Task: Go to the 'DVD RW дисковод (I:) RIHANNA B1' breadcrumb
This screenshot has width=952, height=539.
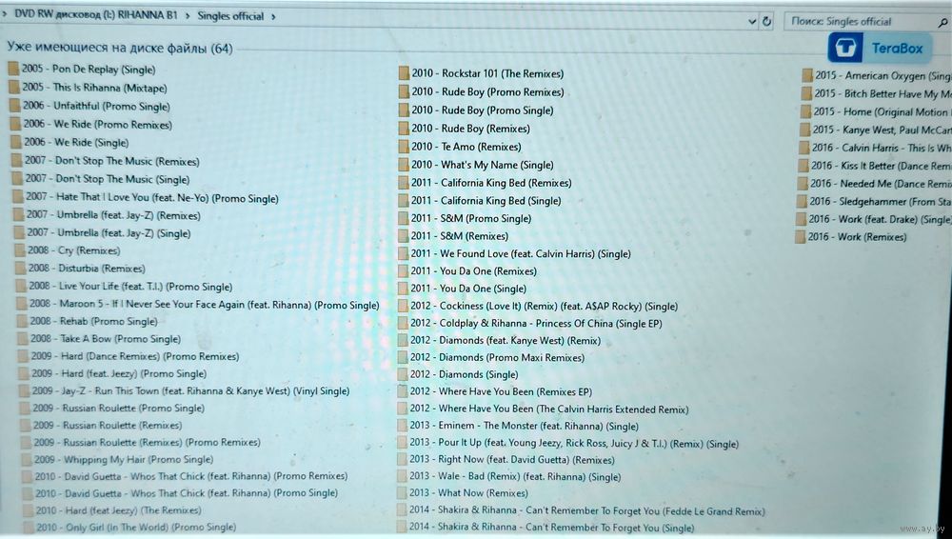Action: [95, 15]
